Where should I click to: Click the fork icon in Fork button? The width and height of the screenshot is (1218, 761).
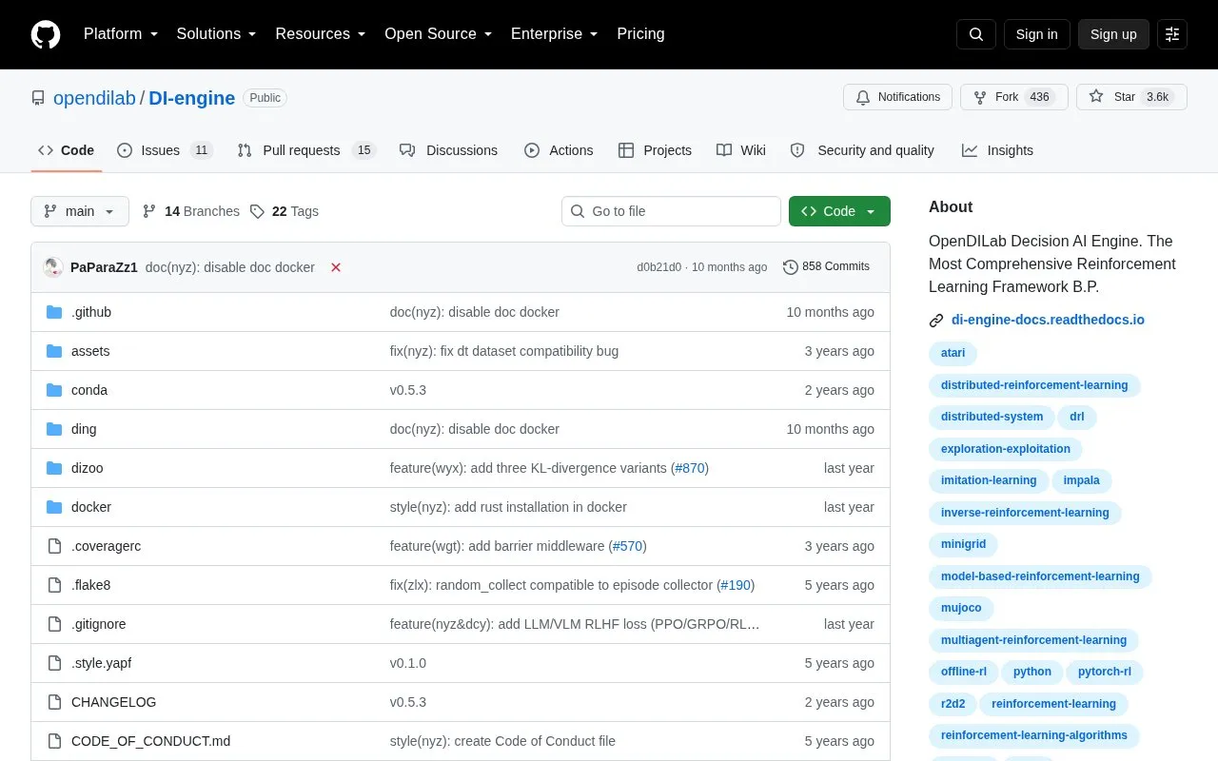(980, 97)
